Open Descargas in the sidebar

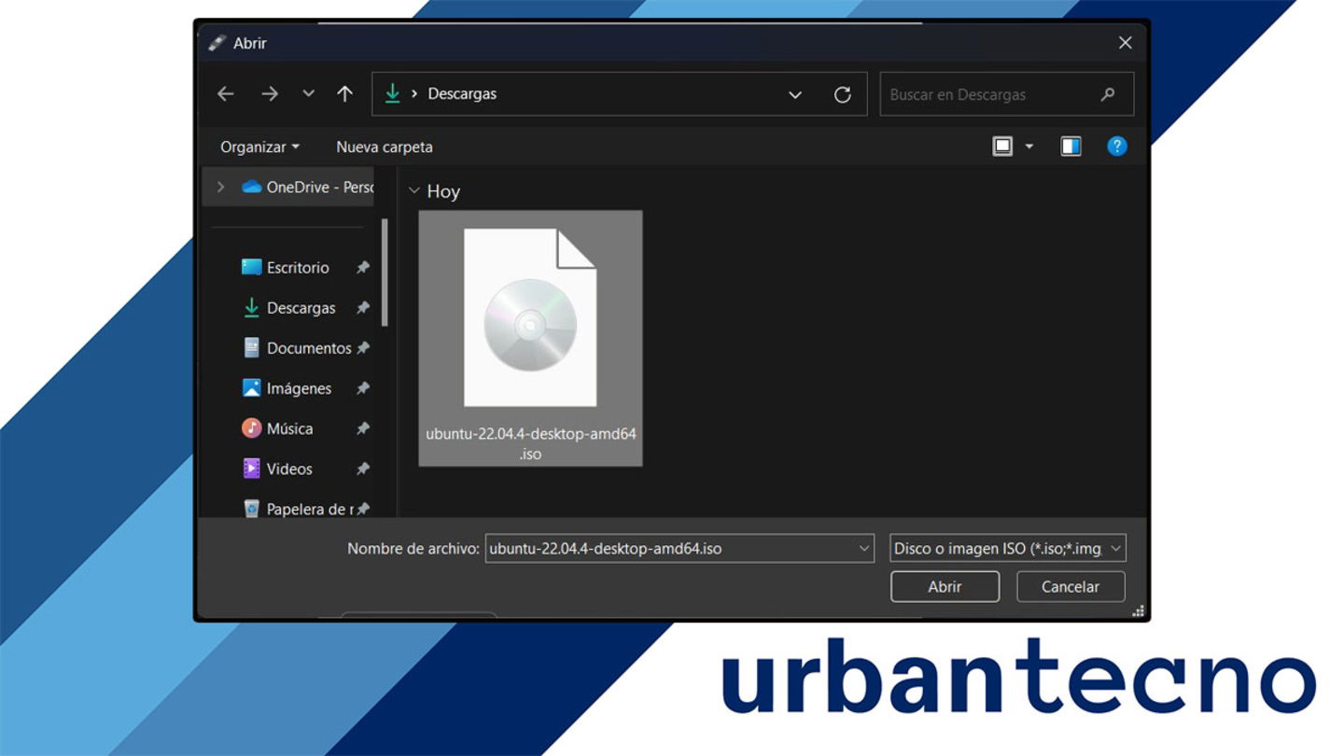click(288, 307)
